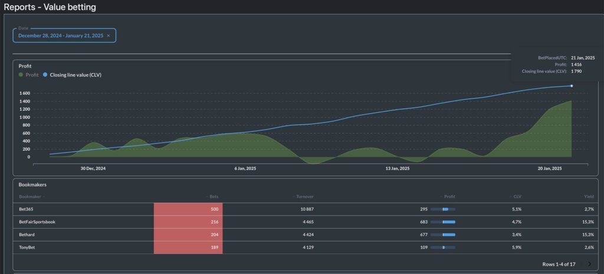Toggle Closing line value (CLV) series label

click(75, 75)
